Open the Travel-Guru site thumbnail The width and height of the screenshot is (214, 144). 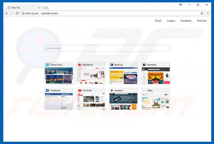(x=59, y=75)
